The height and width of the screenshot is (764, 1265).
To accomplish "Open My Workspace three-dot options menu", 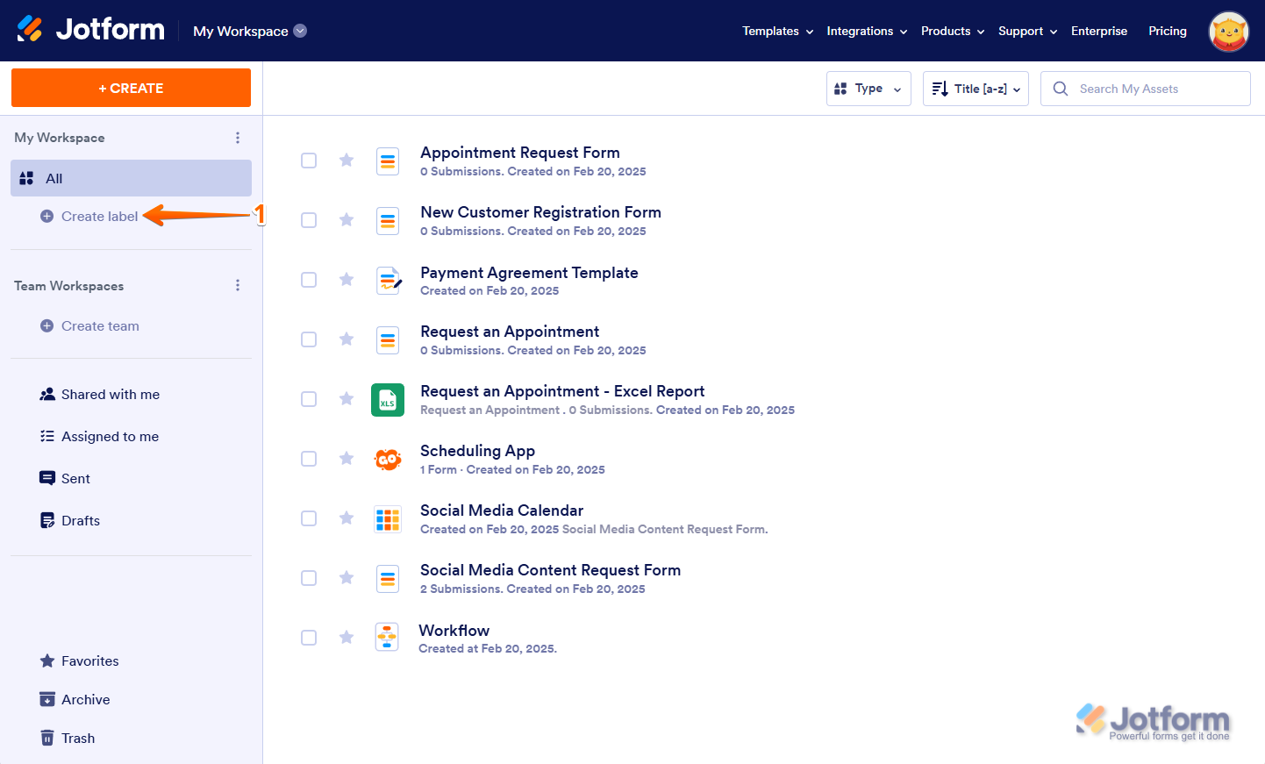I will tap(238, 138).
